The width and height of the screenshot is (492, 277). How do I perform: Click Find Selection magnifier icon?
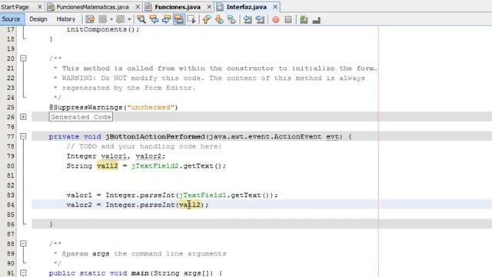click(x=141, y=19)
